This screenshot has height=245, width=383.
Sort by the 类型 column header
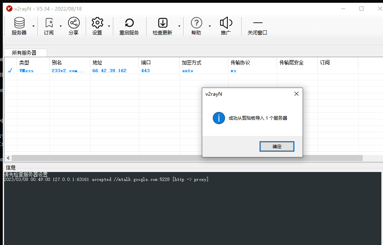(x=33, y=62)
